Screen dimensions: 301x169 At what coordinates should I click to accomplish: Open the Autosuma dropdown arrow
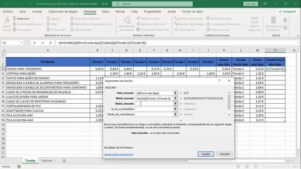click(x=32, y=19)
